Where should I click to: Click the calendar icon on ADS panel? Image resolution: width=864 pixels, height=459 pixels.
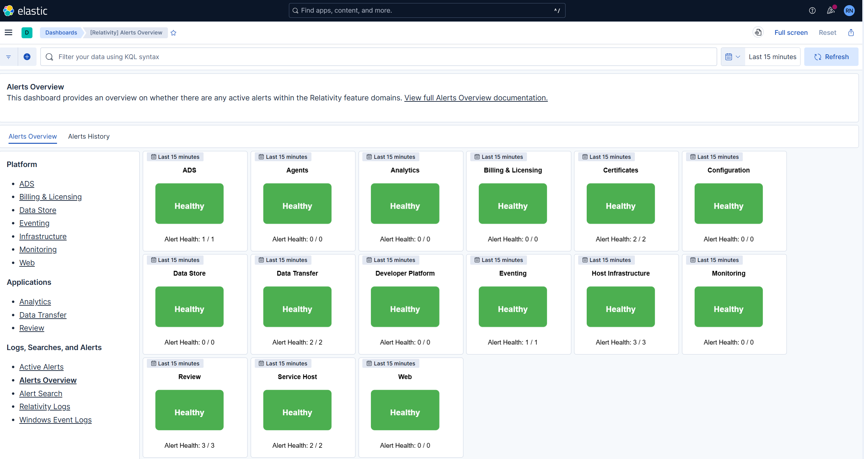click(x=154, y=157)
